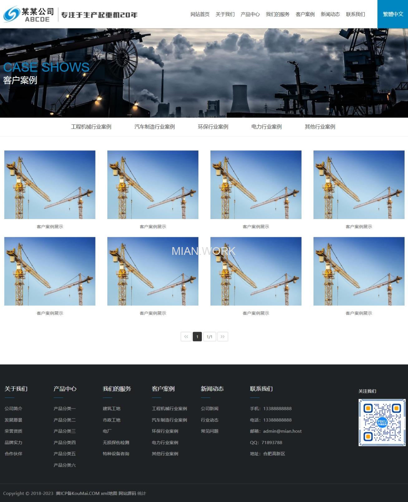The image size is (408, 502).
Task: Select page 1 in pagination
Action: (x=197, y=337)
